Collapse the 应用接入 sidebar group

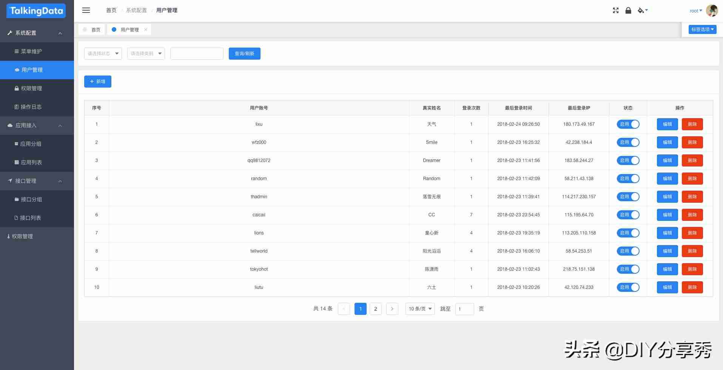pyautogui.click(x=37, y=125)
